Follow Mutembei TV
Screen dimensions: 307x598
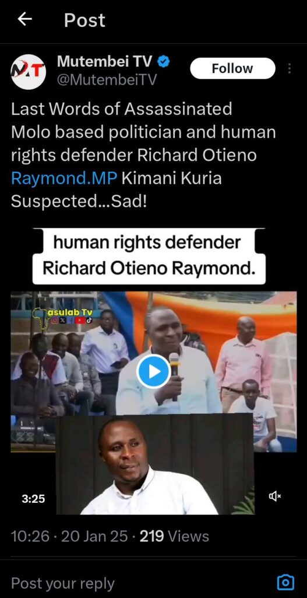pos(232,69)
